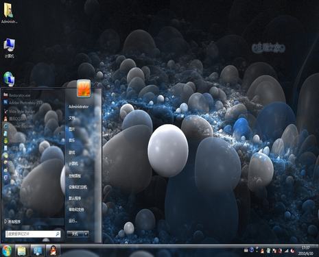Open 控制面板 from the Start menu
The height and width of the screenshot is (257, 319).
(75, 175)
